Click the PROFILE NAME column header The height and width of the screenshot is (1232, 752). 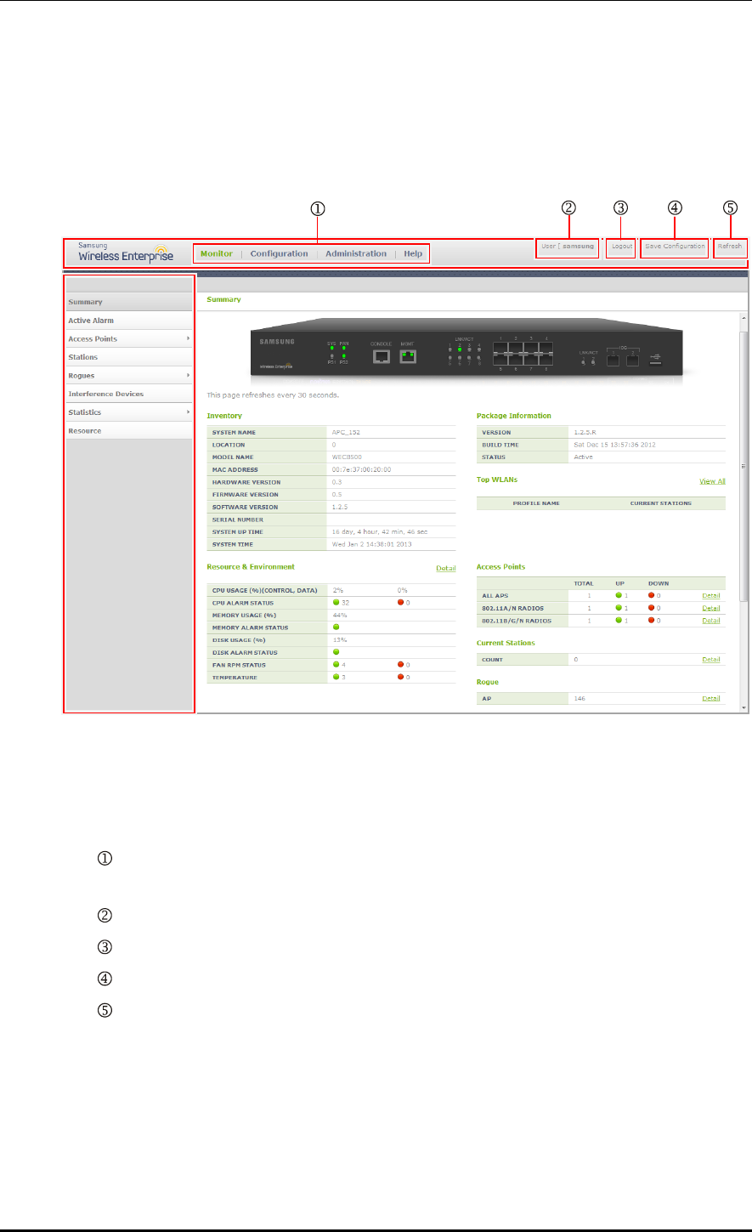(x=536, y=503)
